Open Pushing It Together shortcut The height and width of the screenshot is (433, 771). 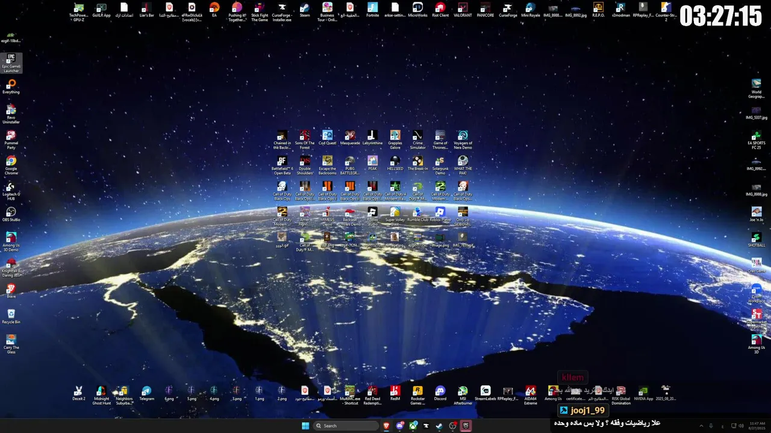pos(237,11)
